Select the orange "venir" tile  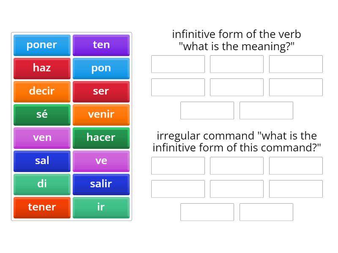coord(101,115)
